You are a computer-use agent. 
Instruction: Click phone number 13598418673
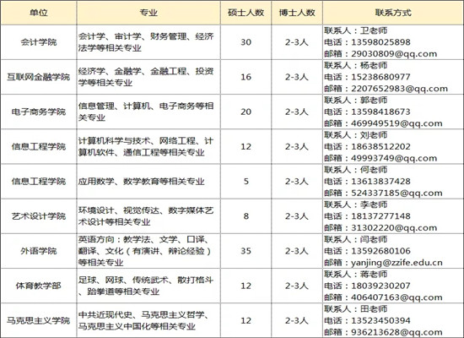380,112
